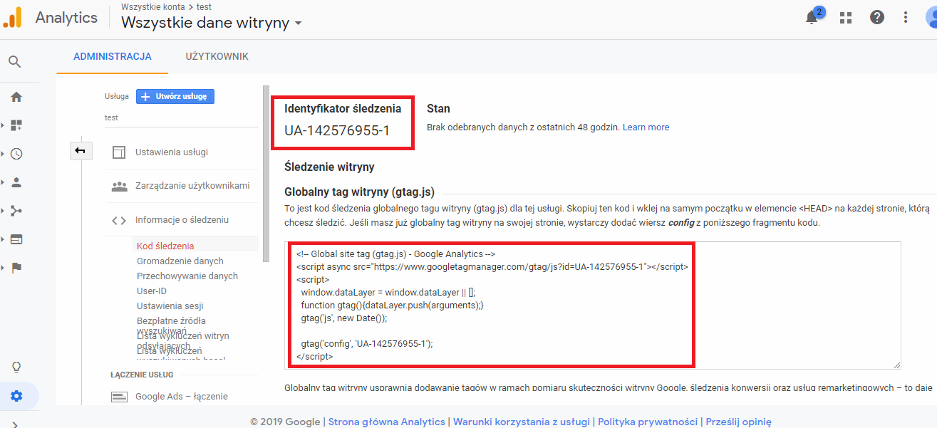This screenshot has width=937, height=428.
Task: Open Behavior window icon in sidebar
Action: click(x=16, y=239)
